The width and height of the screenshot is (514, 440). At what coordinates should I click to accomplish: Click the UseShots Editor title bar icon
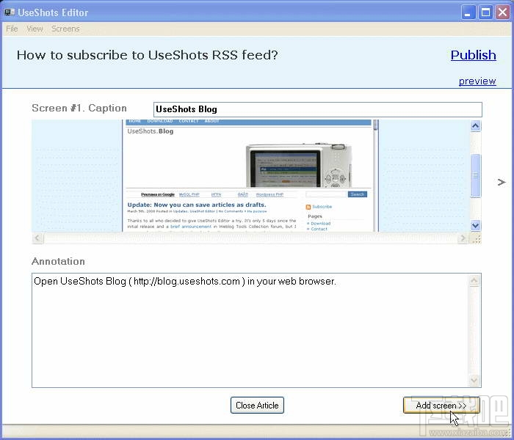10,12
